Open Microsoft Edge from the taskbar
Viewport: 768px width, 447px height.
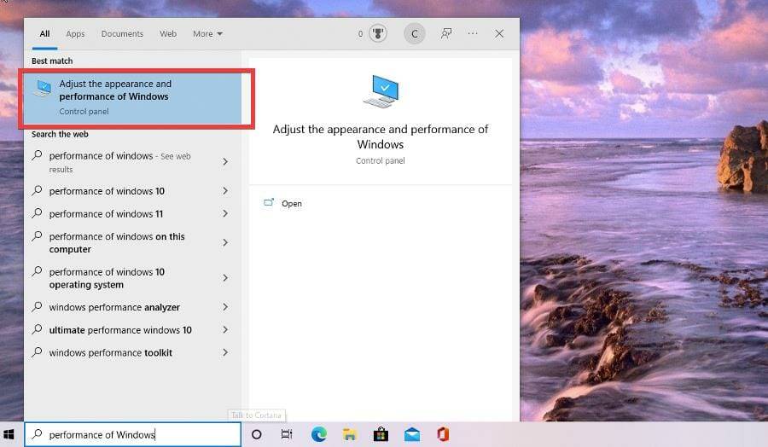point(318,434)
